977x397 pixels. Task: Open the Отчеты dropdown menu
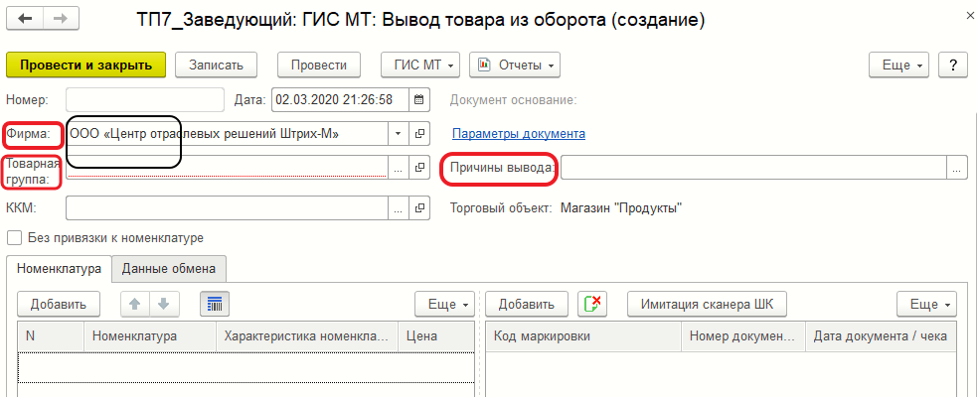coord(515,65)
